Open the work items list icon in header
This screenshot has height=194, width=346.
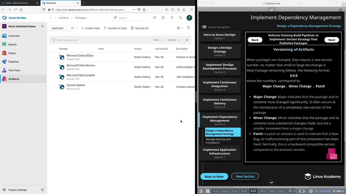point(155,18)
